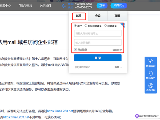Click the 忘记用户密码? link
Viewport: 160px width, 120px height.
pyautogui.click(x=82, y=67)
